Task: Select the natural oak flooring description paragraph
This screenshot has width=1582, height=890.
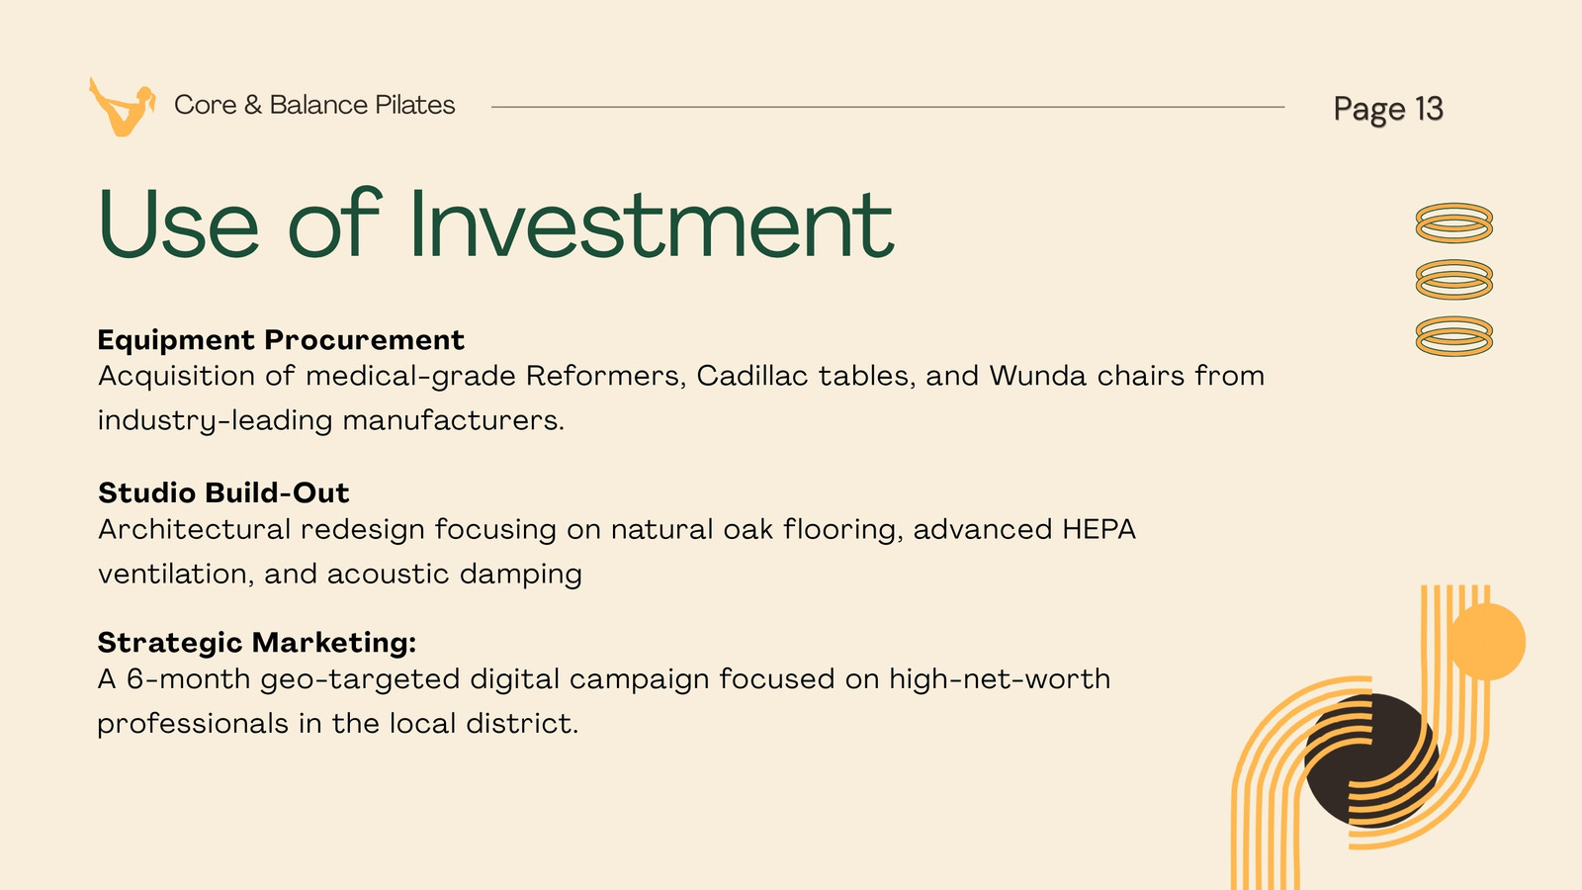Action: [617, 551]
